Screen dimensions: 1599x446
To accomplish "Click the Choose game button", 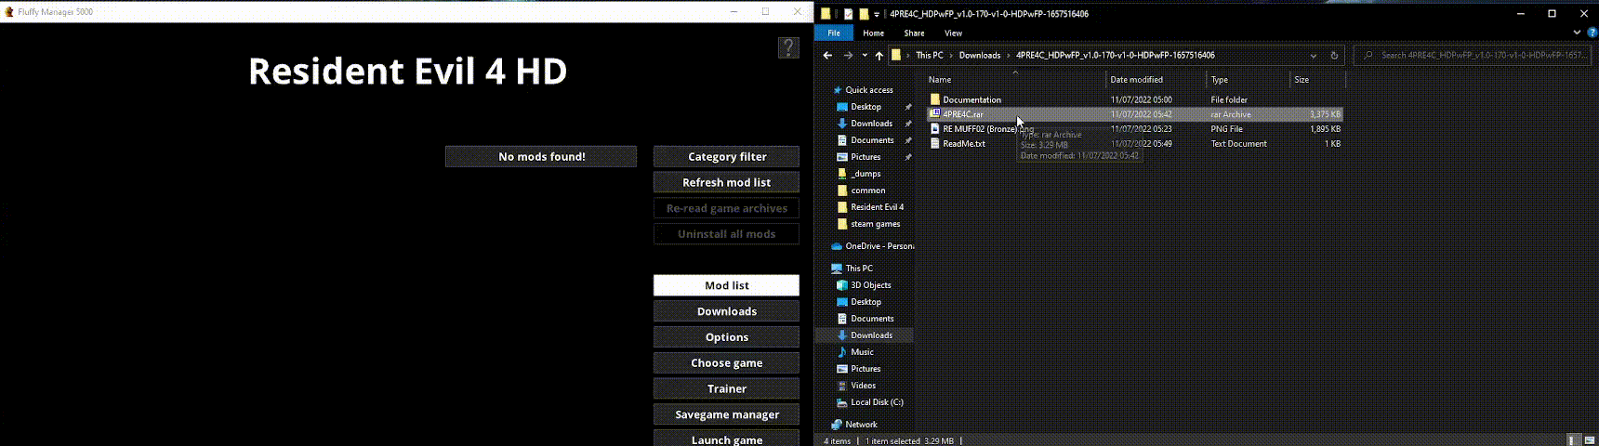I will (726, 363).
